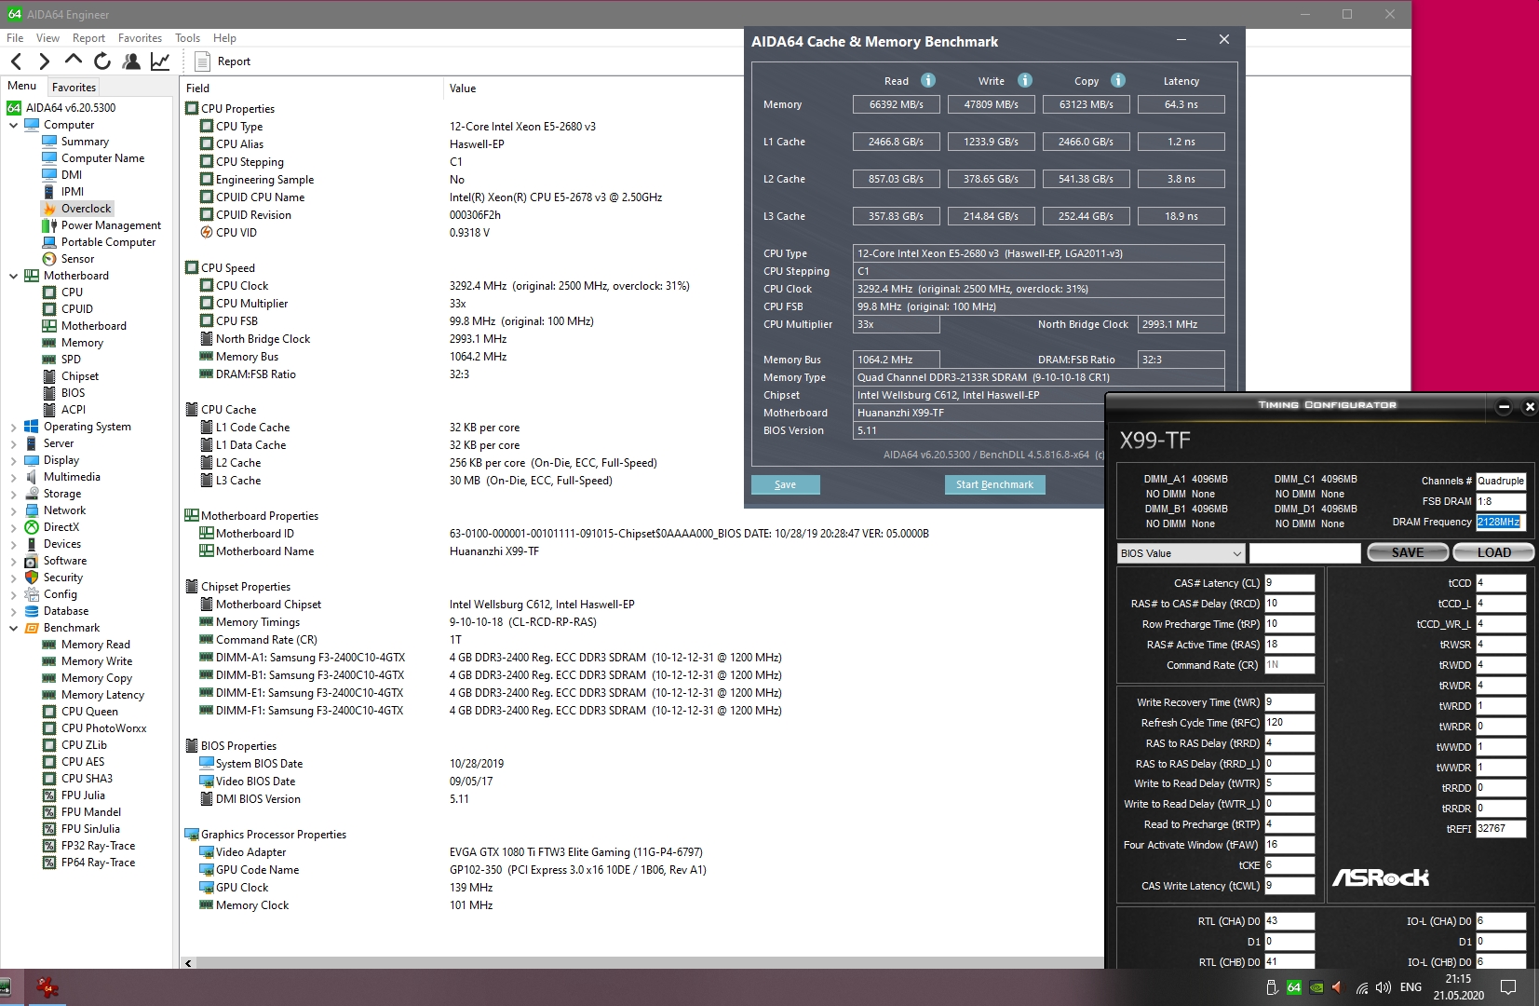Screen dimensions: 1539x1006
Task: Open the BIOS Value dropdown in Timing Configurator
Action: click(x=1181, y=553)
